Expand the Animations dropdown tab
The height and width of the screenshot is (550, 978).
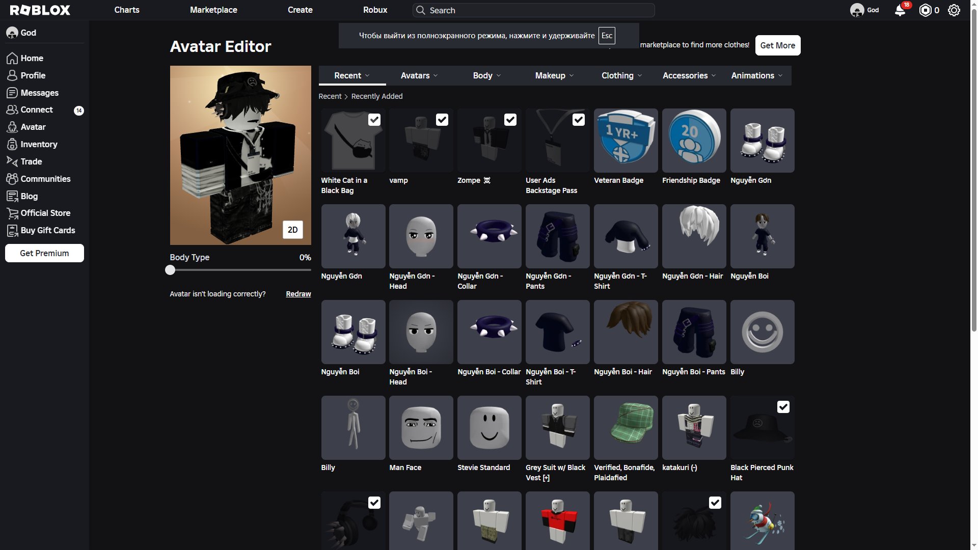pos(757,75)
